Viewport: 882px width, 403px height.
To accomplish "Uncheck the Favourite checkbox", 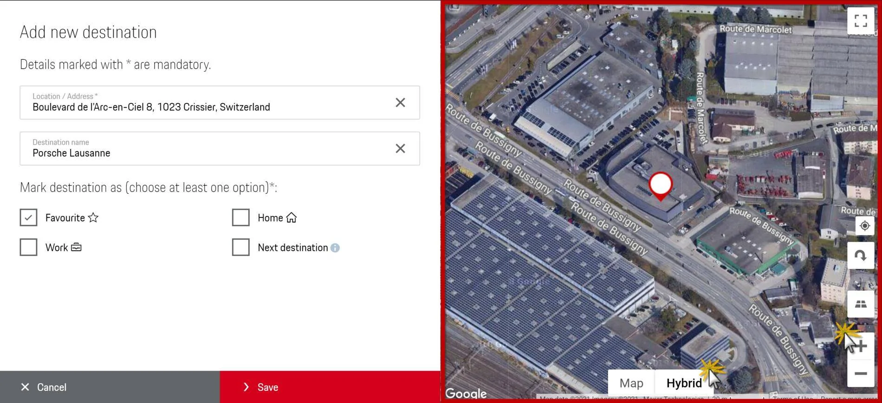I will click(28, 217).
